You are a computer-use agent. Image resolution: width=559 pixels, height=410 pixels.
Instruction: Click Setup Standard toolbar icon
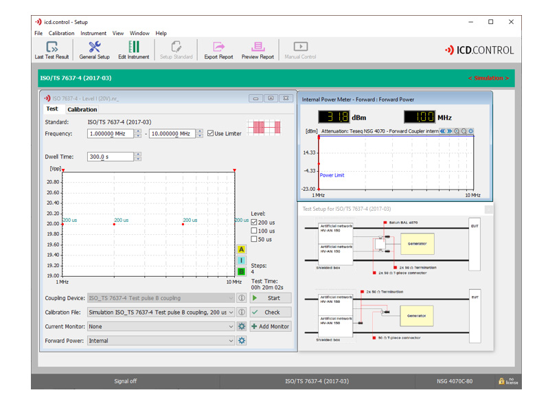(176, 50)
